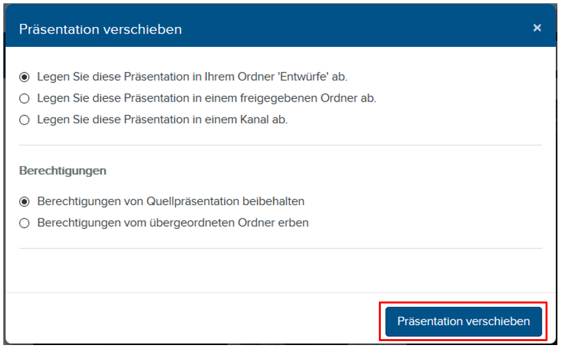Close the dialog using the X icon
The width and height of the screenshot is (562, 349).
[x=537, y=28]
